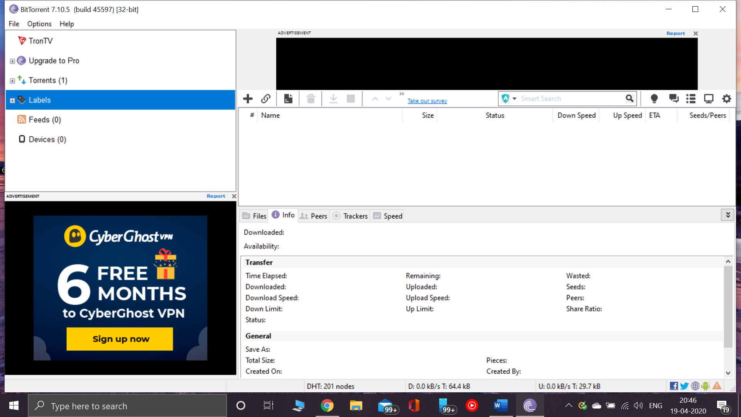741x417 pixels.
Task: Switch to the Trackers tab
Action: [350, 216]
